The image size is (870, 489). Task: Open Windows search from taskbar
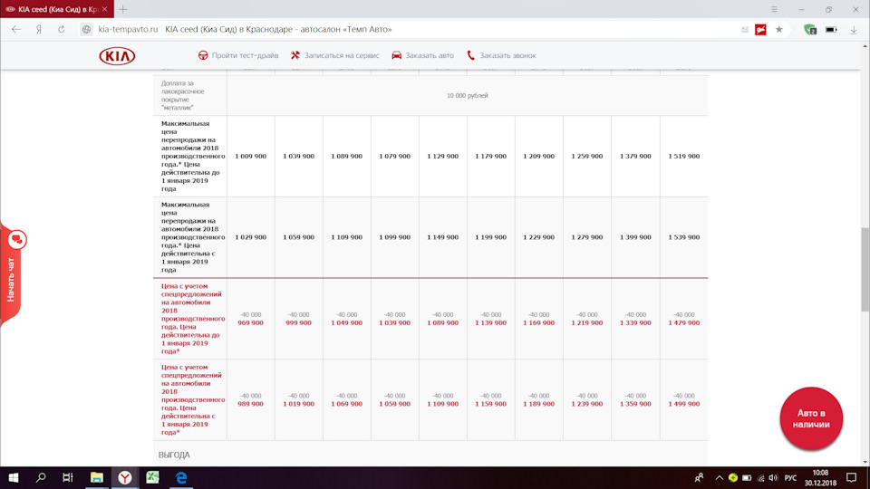41,477
